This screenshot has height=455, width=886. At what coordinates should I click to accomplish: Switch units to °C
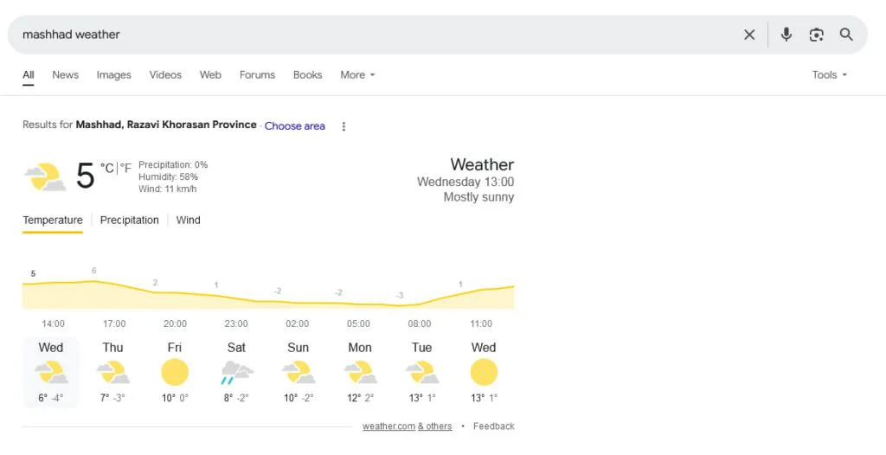[x=106, y=169]
